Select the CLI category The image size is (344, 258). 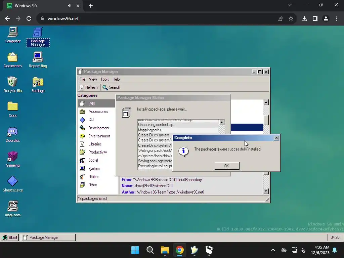[96, 120]
